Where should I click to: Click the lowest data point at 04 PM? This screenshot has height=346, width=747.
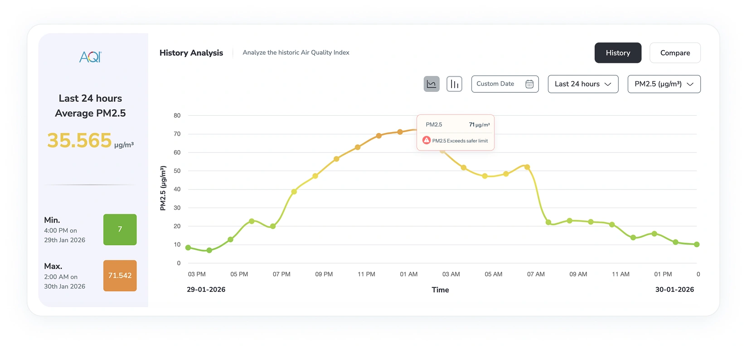point(209,250)
